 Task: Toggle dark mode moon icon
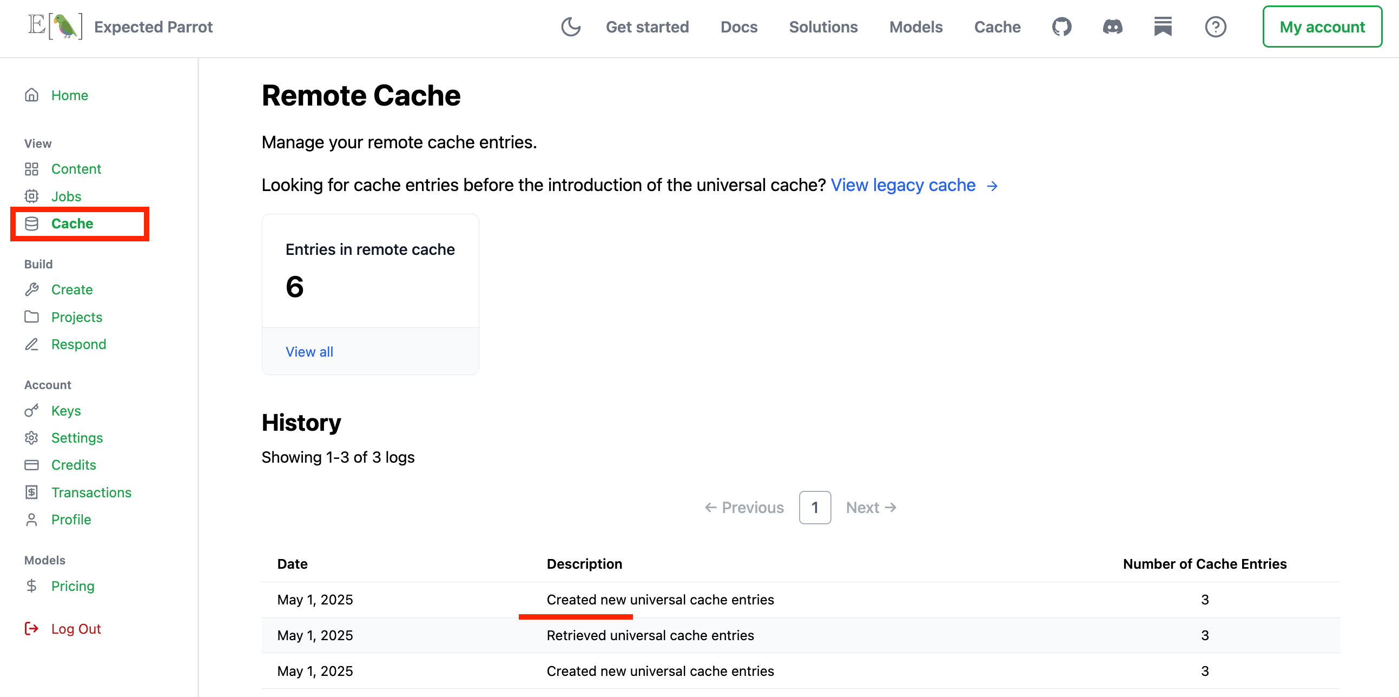pos(570,27)
